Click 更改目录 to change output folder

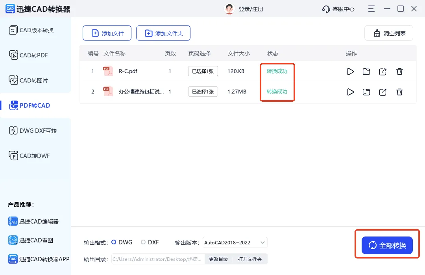click(218, 259)
